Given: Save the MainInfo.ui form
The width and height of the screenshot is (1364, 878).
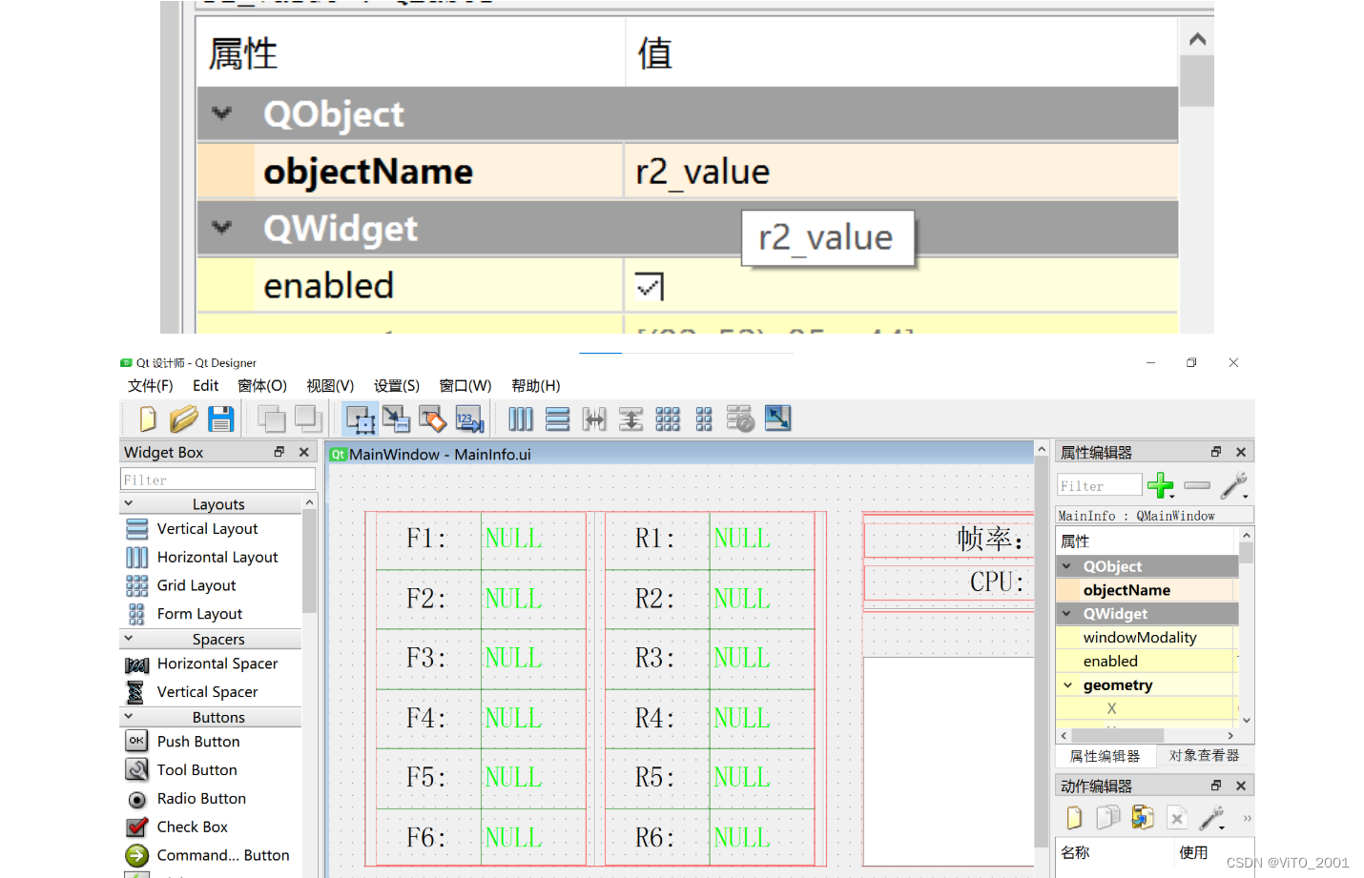Looking at the screenshot, I should click(221, 419).
